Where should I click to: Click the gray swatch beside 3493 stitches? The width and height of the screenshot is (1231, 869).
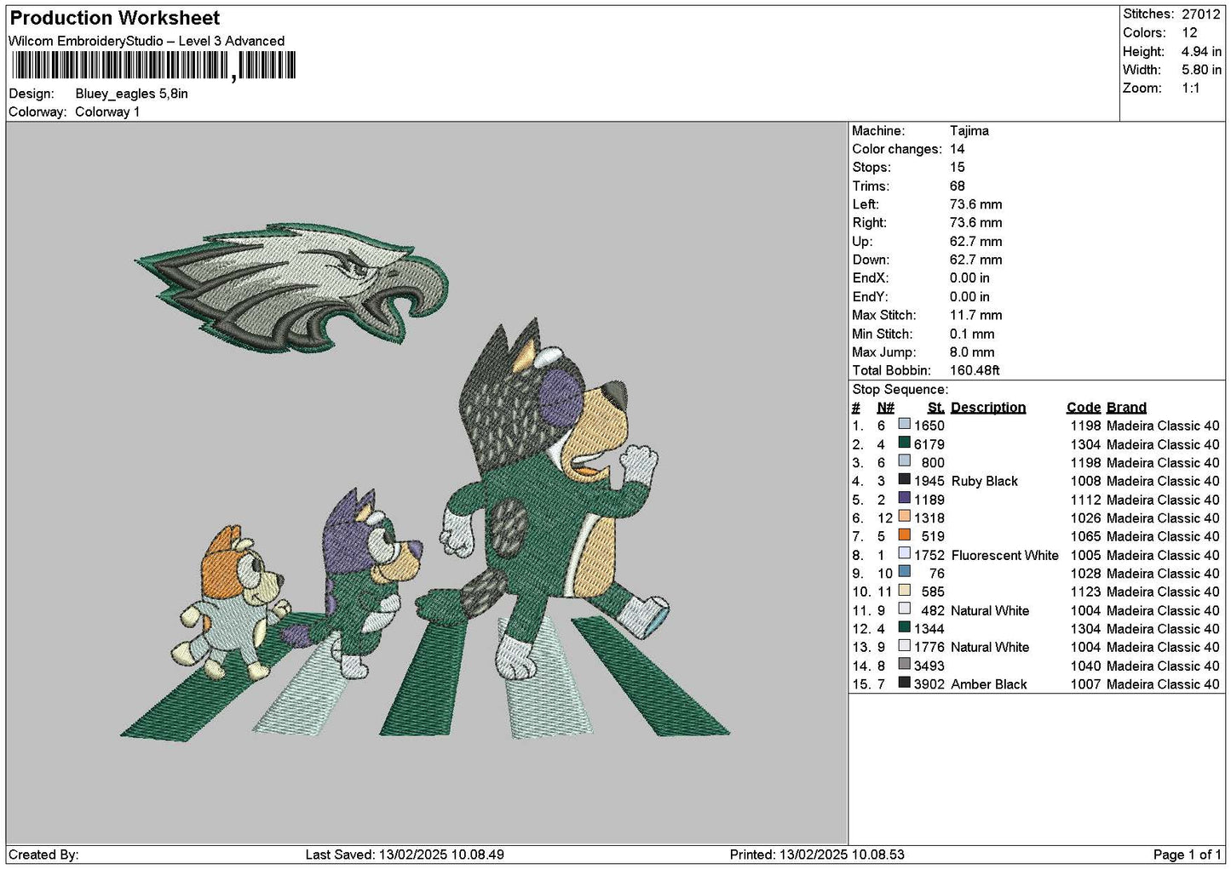[905, 664]
